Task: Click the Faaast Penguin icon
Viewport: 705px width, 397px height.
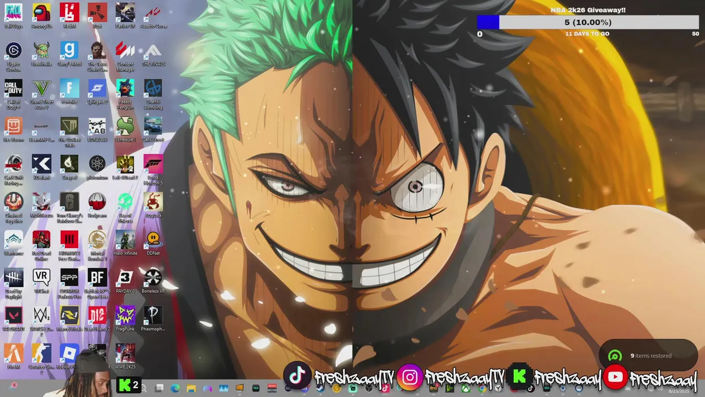Action: [125, 94]
